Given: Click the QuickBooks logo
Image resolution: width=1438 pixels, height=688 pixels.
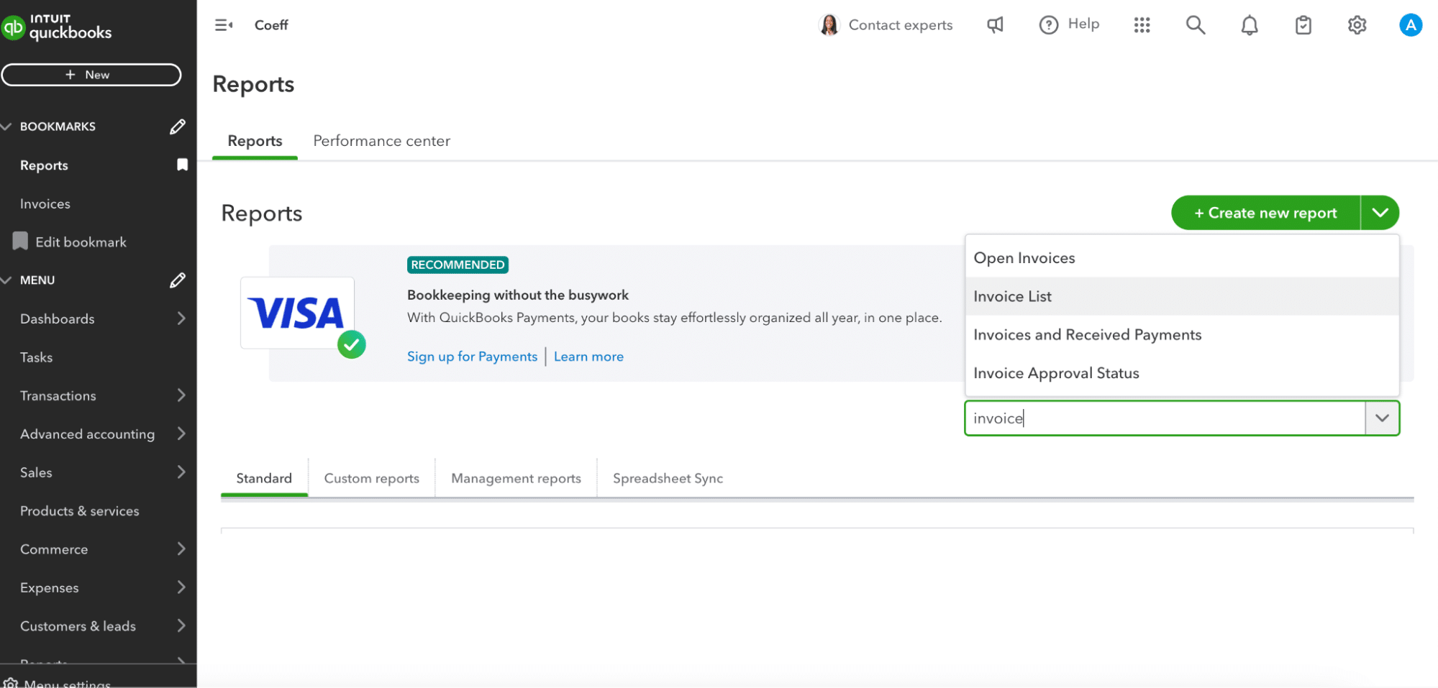Looking at the screenshot, I should [56, 27].
